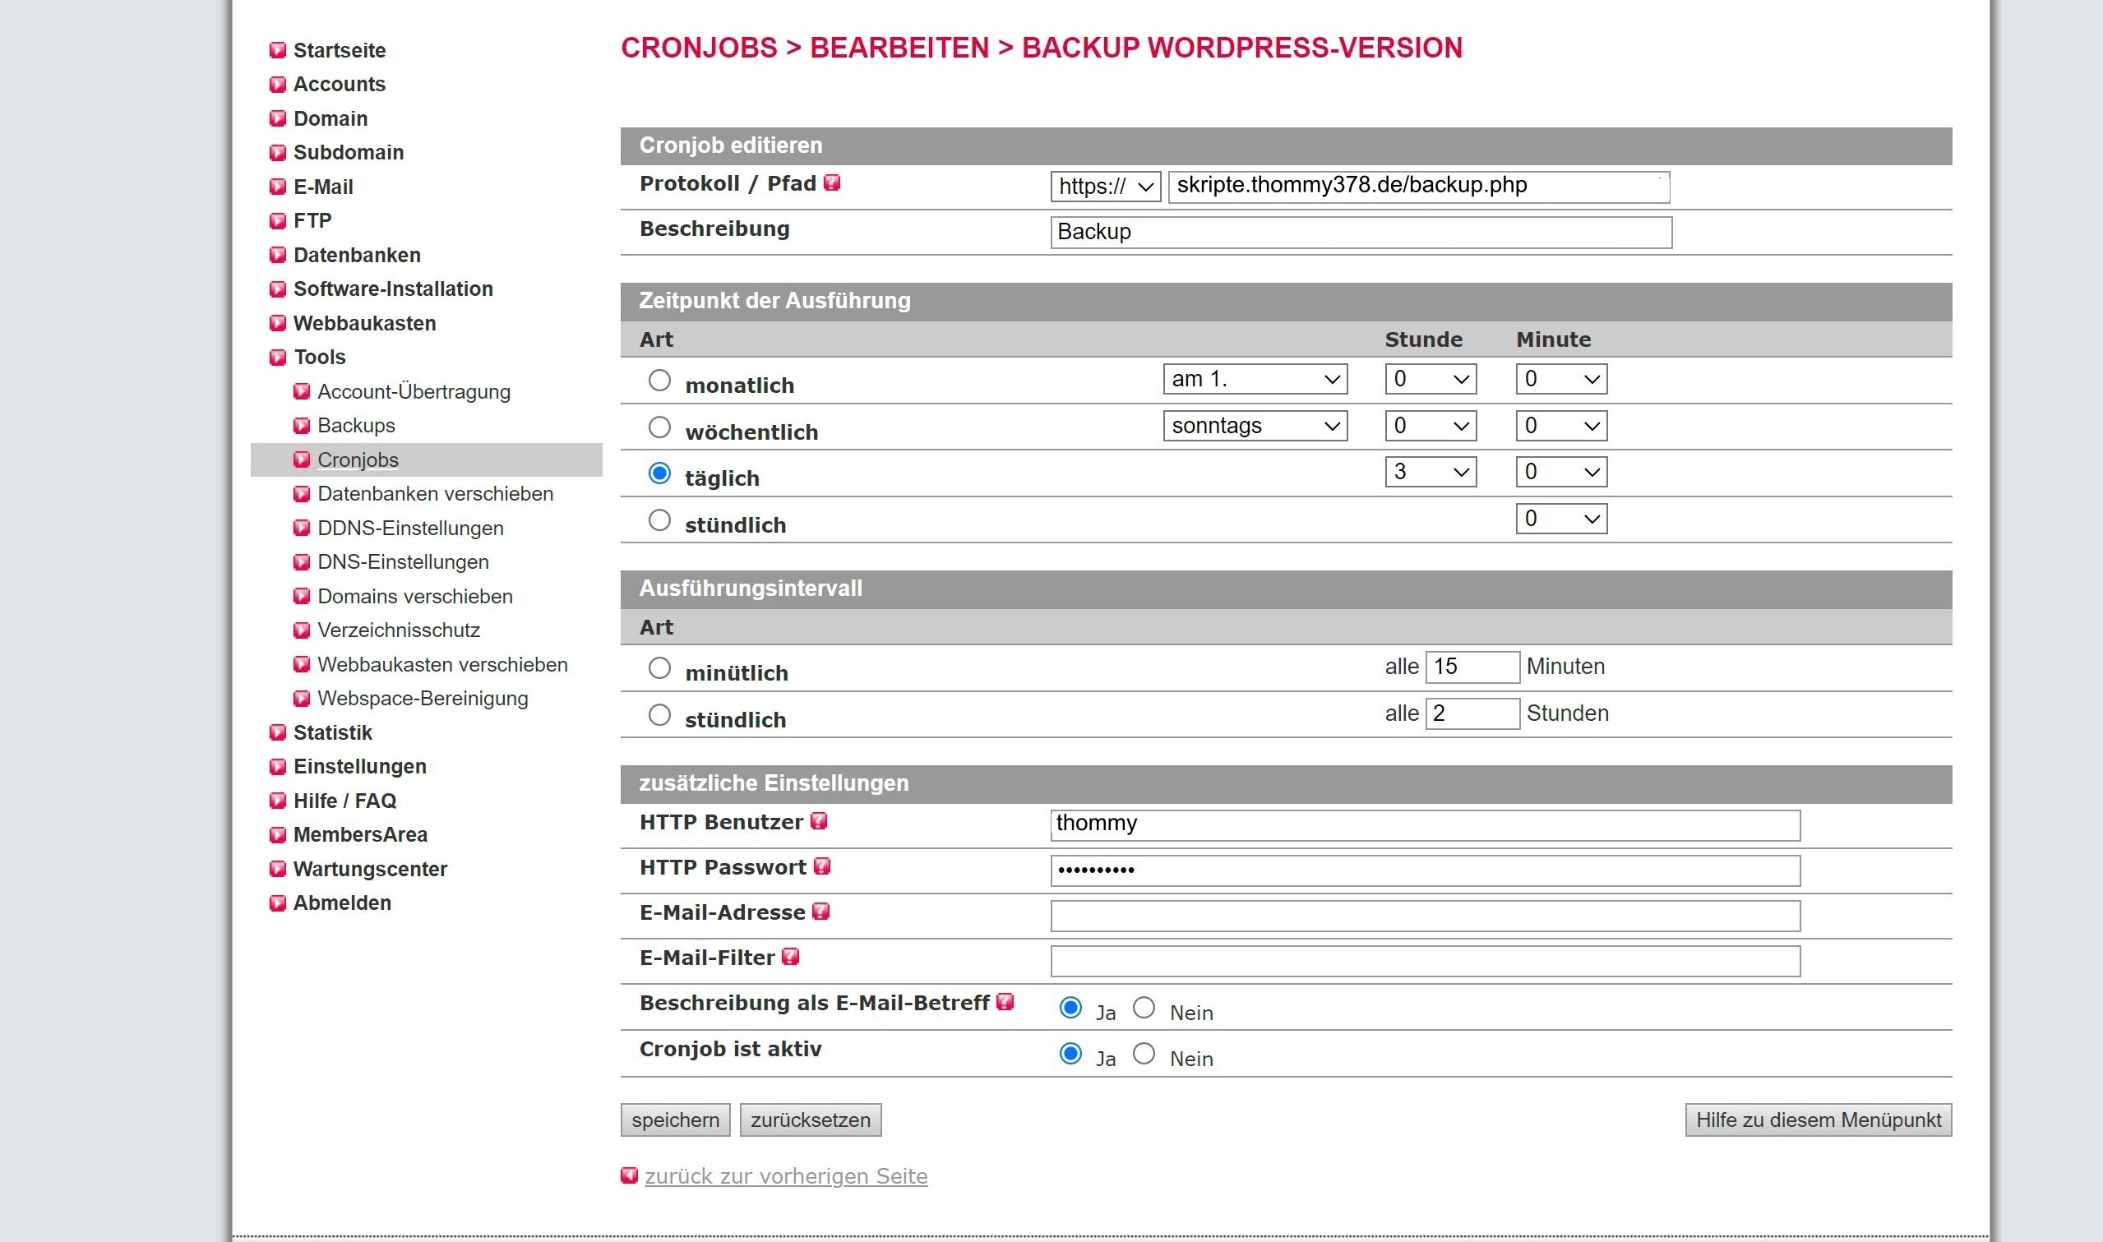Open the Hilfe / FAQ menu item
2103x1242 pixels.
tap(344, 801)
